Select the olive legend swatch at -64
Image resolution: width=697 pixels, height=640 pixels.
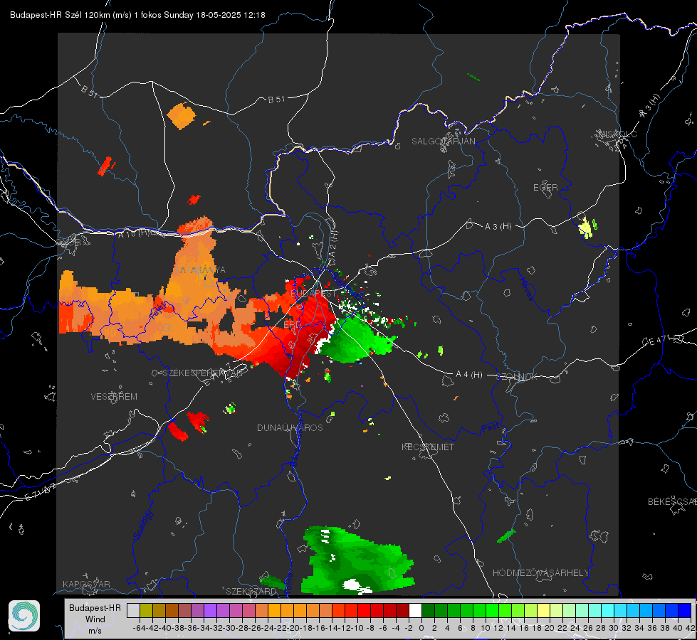click(146, 610)
